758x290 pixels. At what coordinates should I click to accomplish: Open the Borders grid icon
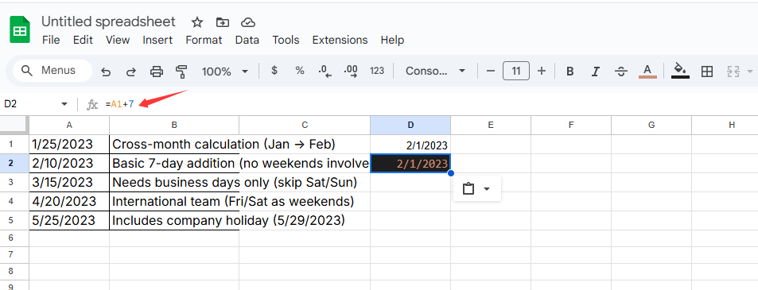coord(707,72)
